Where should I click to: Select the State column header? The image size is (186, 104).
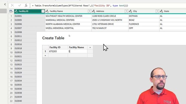pyautogui.click(x=173, y=11)
